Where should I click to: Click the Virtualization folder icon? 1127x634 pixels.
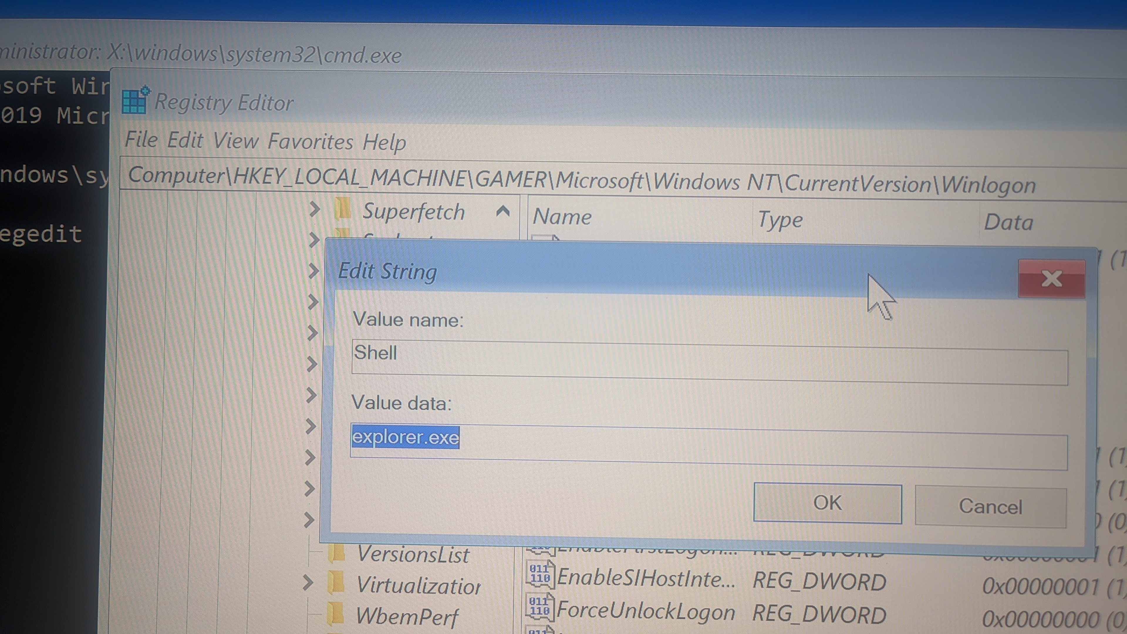[x=336, y=583]
